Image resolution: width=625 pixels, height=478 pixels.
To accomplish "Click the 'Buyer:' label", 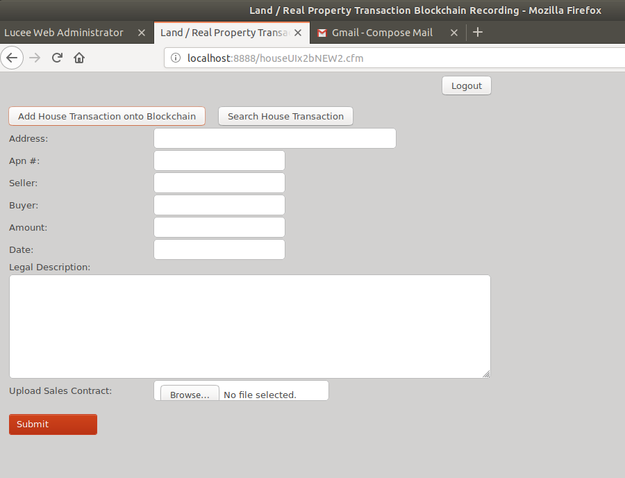I will point(24,206).
